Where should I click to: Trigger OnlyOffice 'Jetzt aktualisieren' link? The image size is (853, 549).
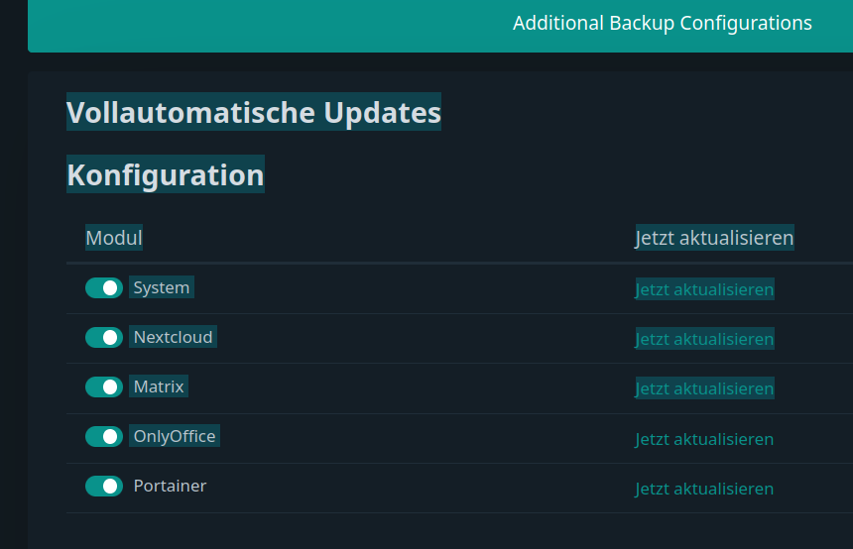click(704, 439)
